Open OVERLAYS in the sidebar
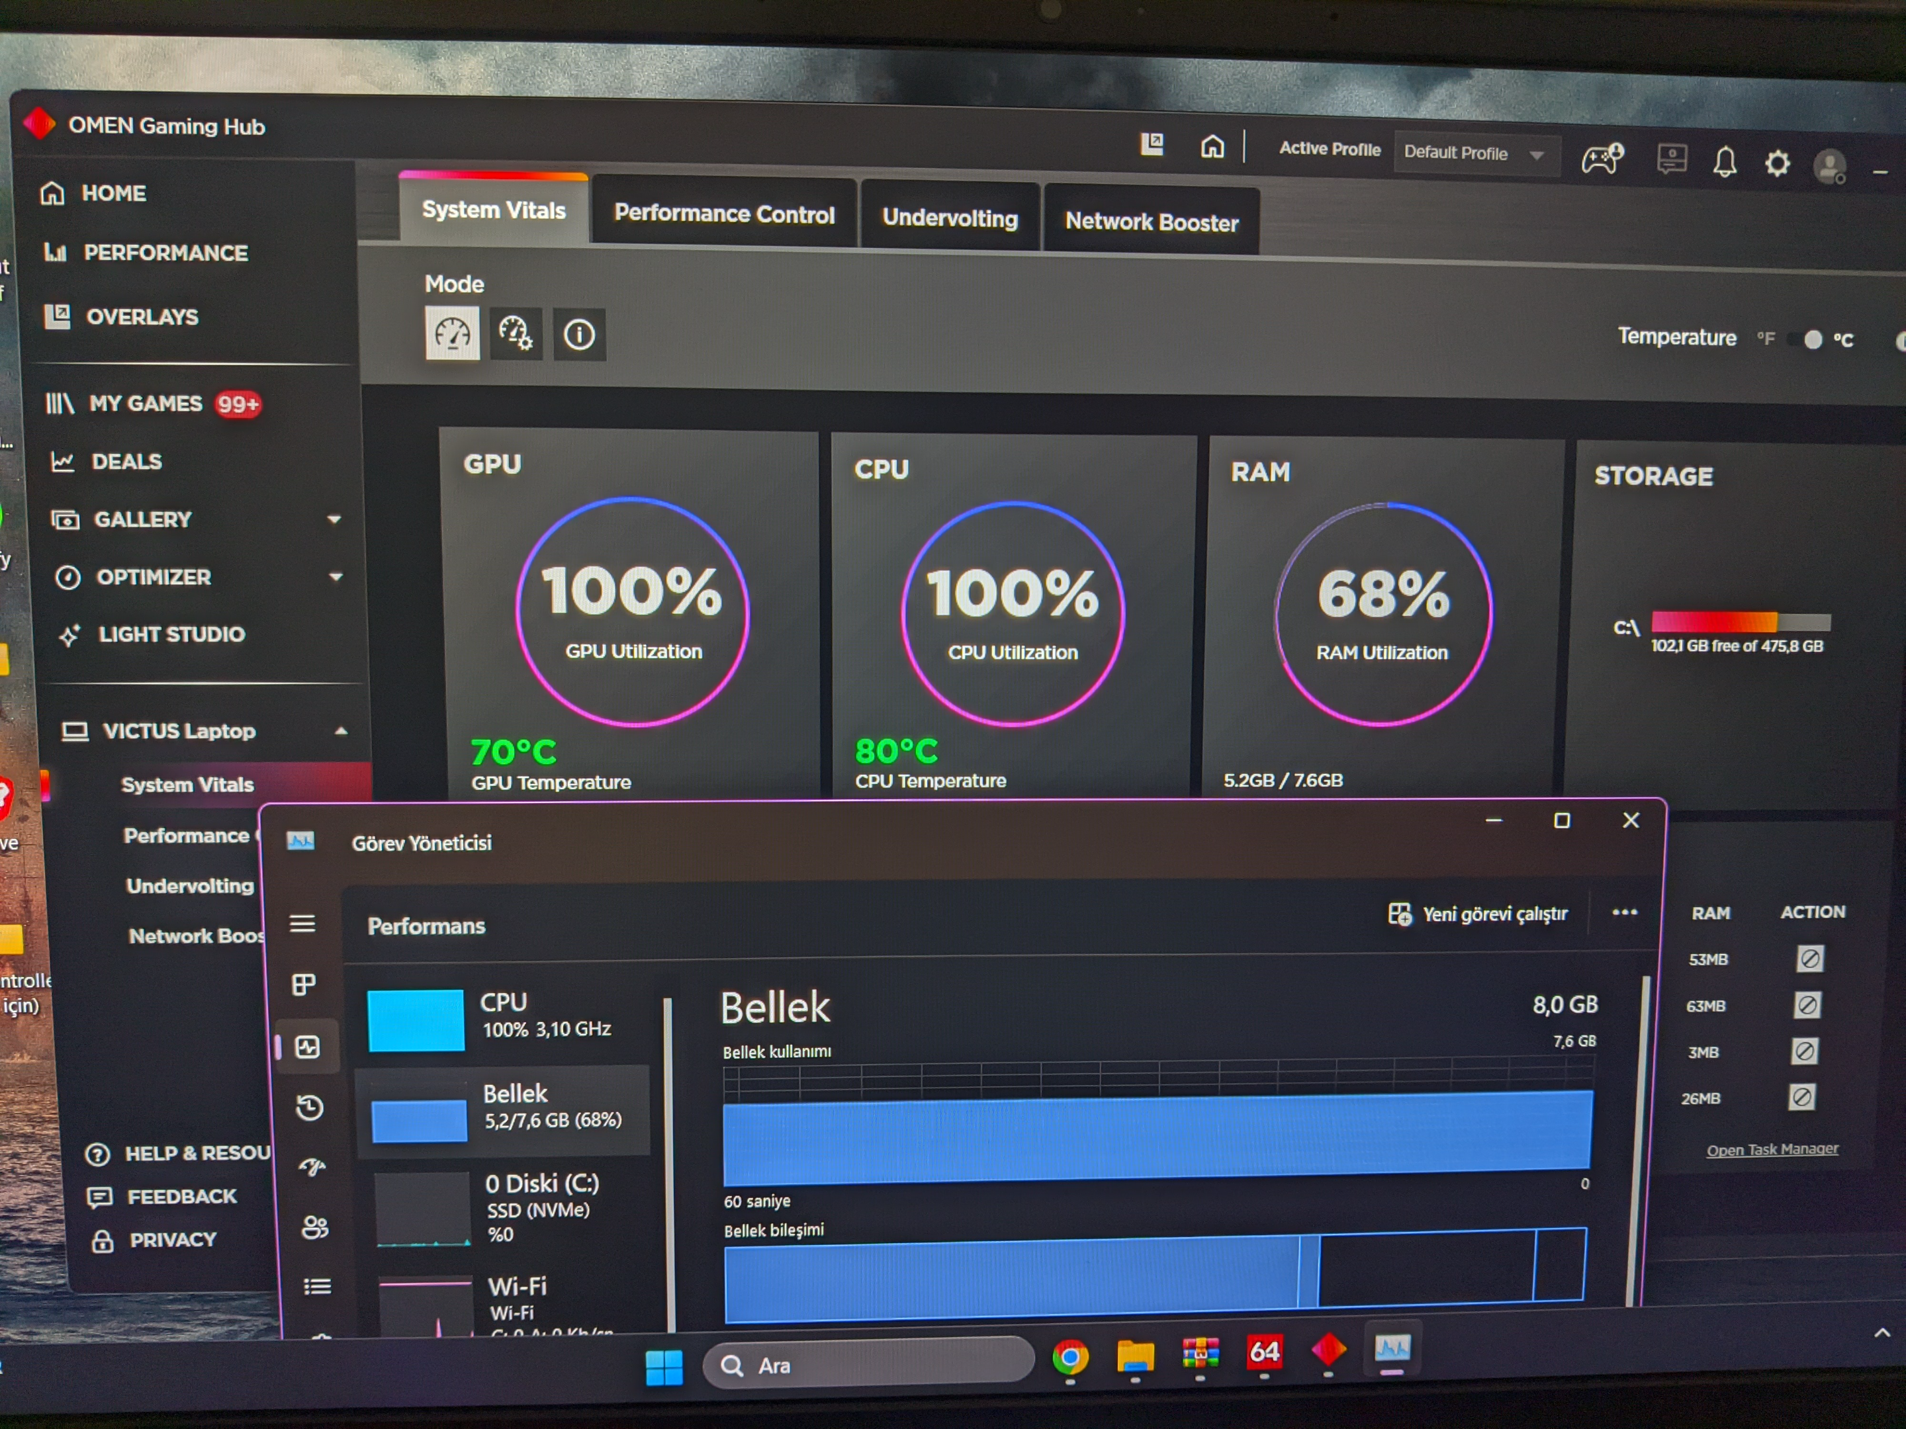The width and height of the screenshot is (1906, 1429). coord(122,317)
